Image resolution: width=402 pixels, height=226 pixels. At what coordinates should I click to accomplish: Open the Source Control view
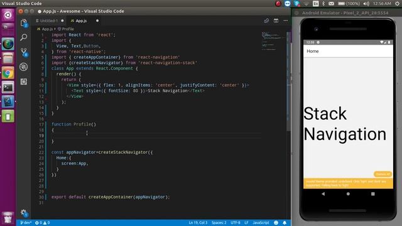(x=24, y=52)
